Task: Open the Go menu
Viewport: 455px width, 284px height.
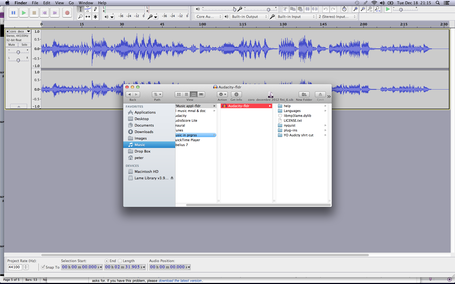Action: (71, 3)
